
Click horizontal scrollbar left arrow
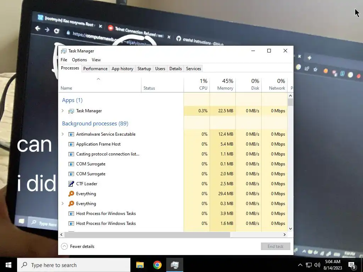coord(61,234)
